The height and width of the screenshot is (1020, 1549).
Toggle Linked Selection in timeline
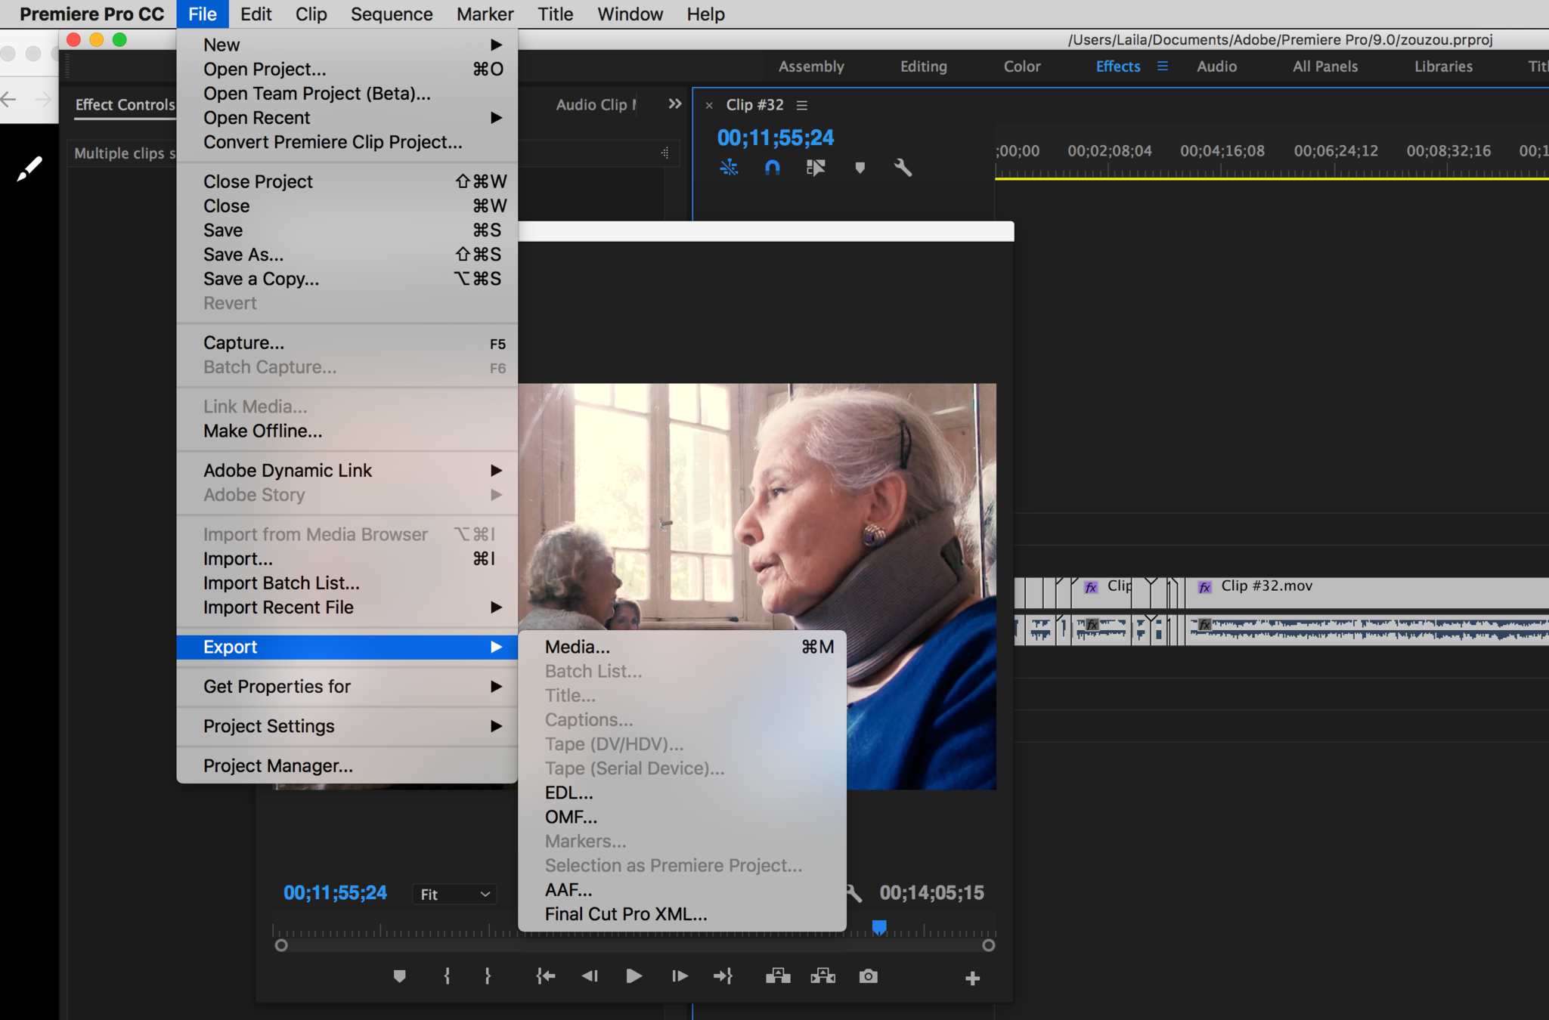816,167
